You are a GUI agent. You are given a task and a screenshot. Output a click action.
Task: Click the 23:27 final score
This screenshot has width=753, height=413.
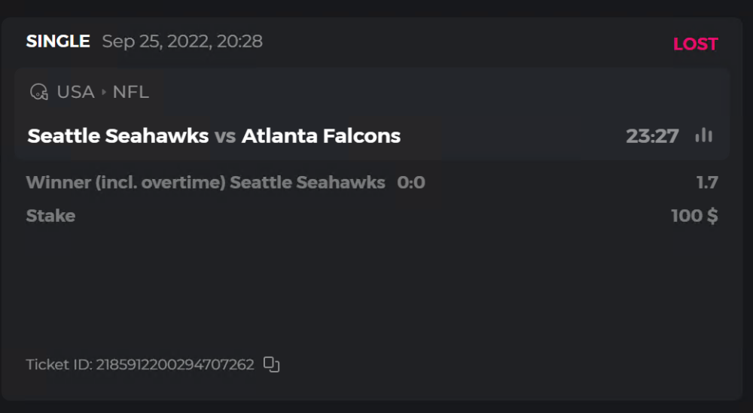point(652,136)
